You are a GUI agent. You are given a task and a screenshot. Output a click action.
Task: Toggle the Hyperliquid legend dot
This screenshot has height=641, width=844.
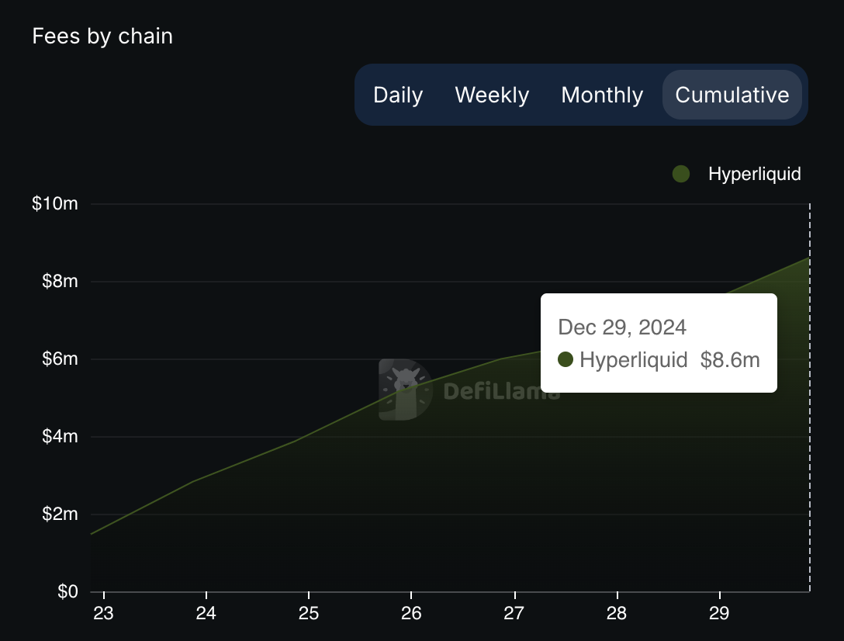(681, 174)
